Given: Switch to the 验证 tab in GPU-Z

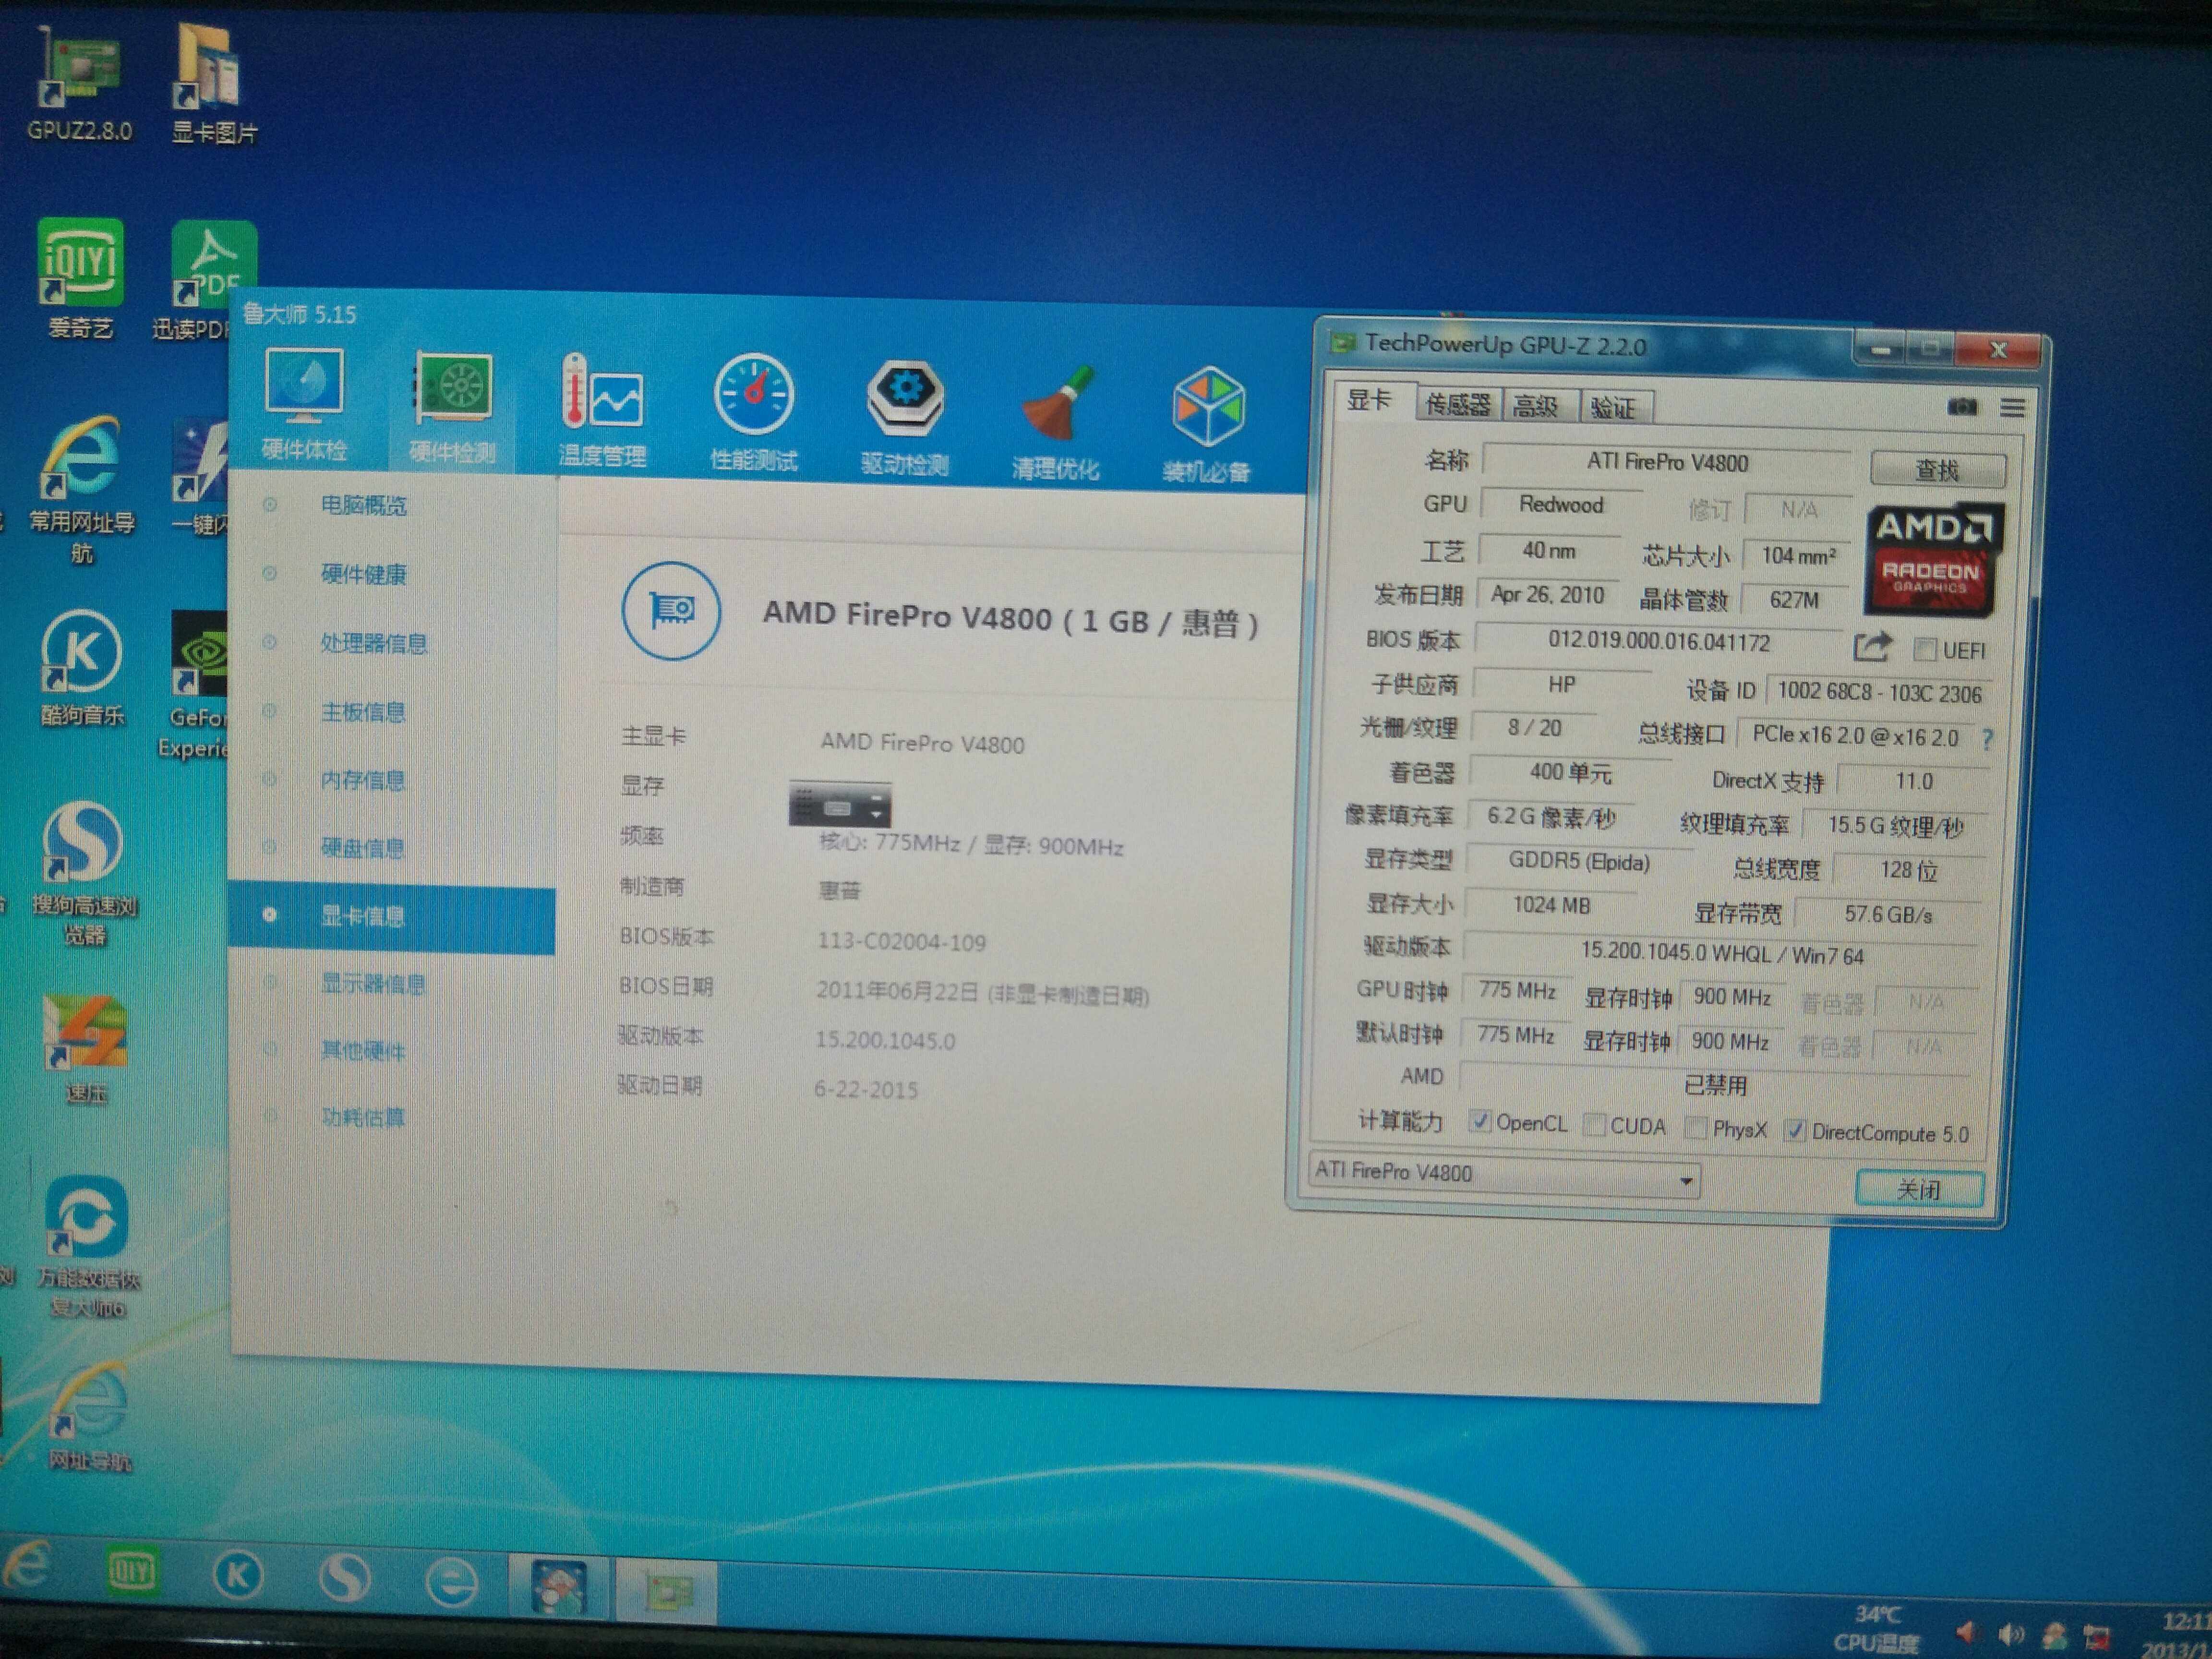Looking at the screenshot, I should click(1613, 408).
